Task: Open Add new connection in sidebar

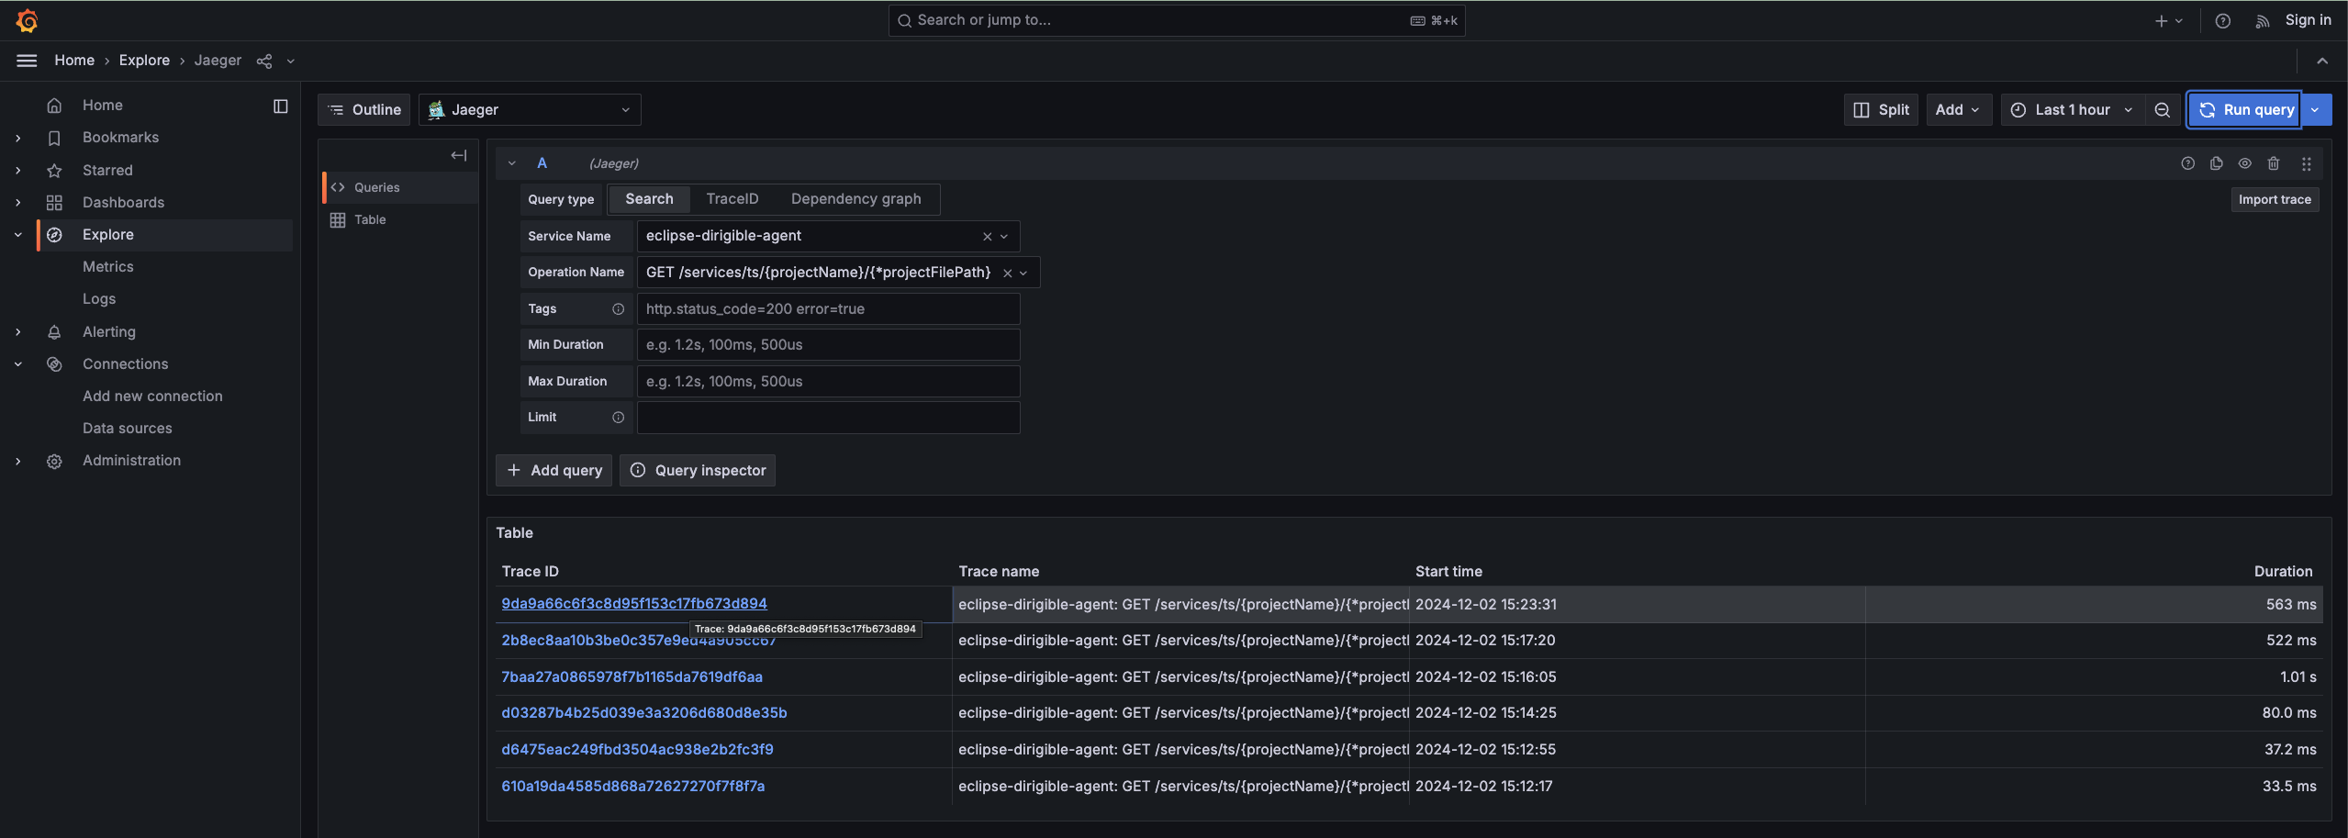Action: (152, 397)
